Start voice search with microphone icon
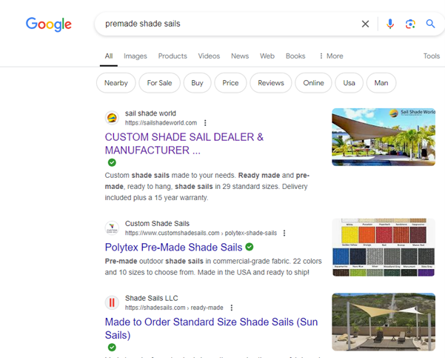The height and width of the screenshot is (358, 445). [390, 24]
